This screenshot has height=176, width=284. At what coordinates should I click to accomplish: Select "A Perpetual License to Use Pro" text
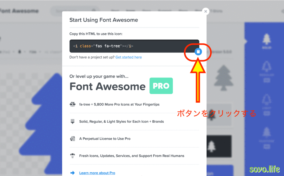click(105, 139)
